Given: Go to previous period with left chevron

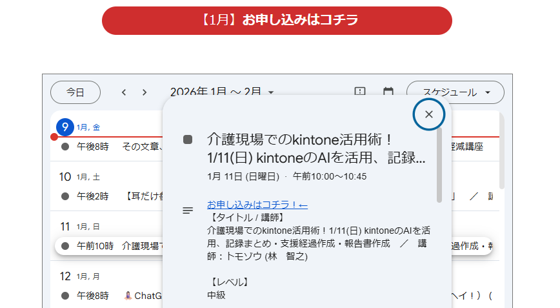Looking at the screenshot, I should pos(124,92).
